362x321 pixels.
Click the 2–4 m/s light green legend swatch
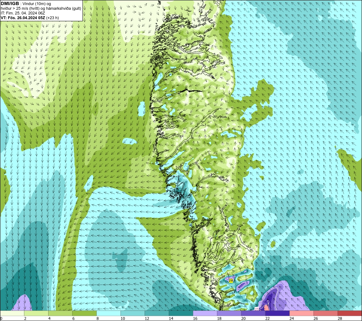(x=36, y=313)
